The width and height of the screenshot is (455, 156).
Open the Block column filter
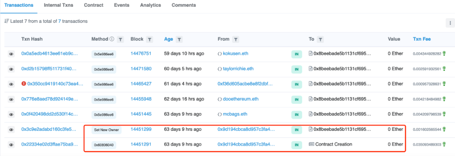[150, 40]
